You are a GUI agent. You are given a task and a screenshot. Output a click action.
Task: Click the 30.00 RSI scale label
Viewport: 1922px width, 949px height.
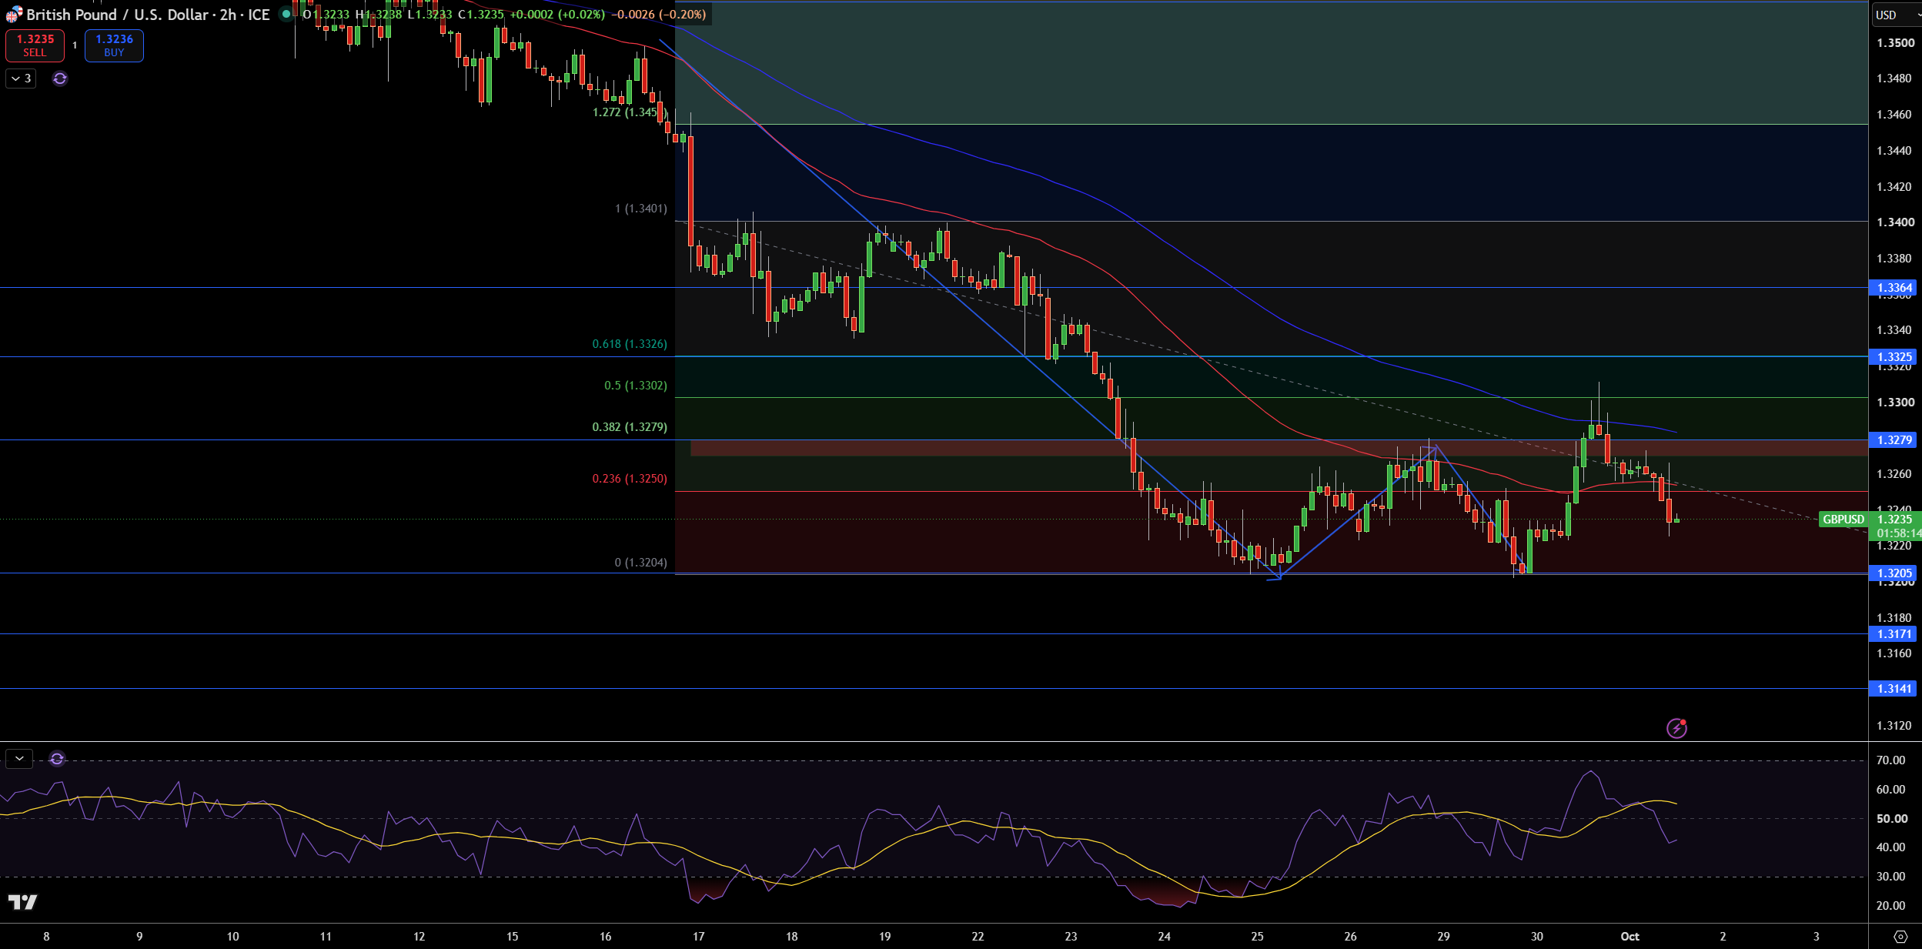[1891, 877]
